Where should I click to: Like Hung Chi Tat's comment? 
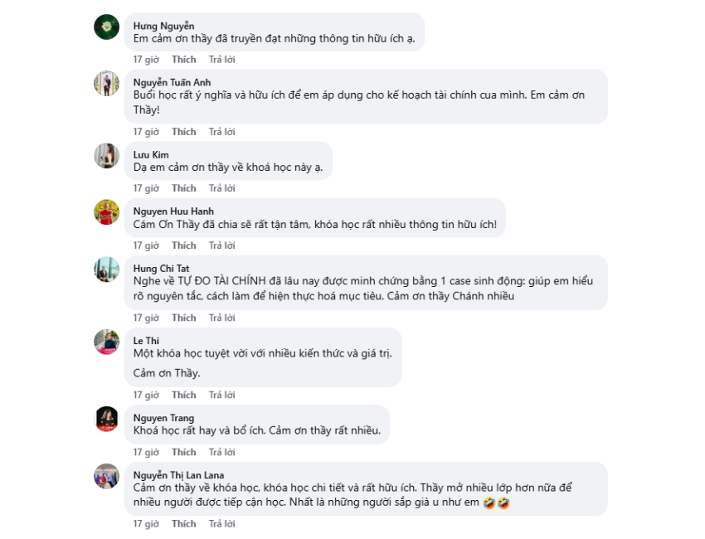click(x=184, y=318)
